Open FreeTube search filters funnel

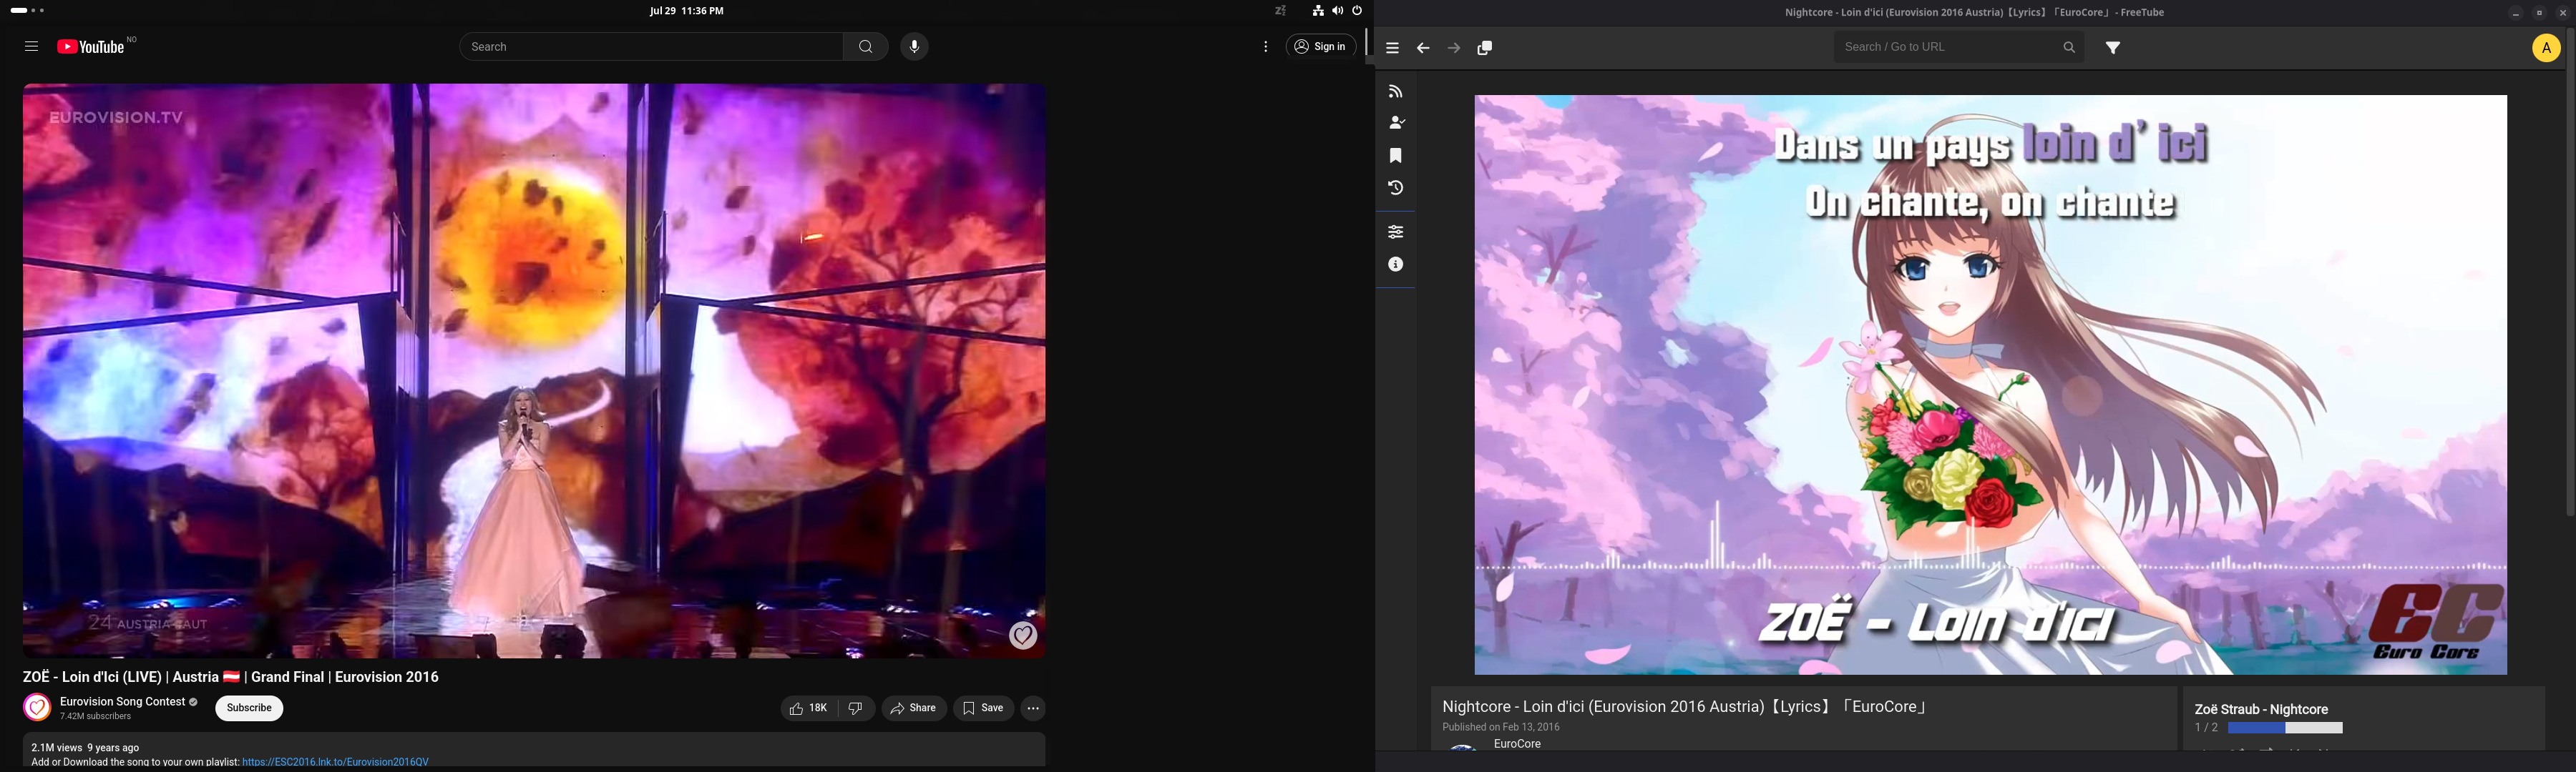[2113, 48]
